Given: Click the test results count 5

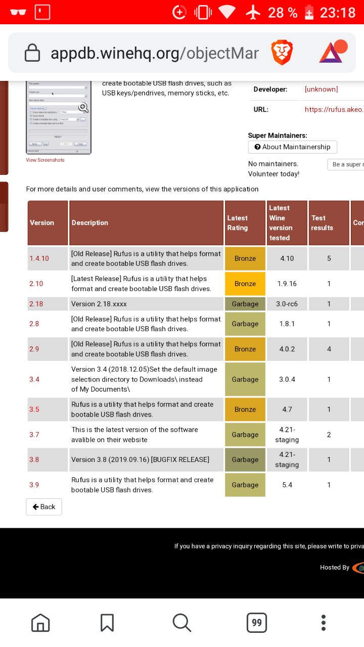Looking at the screenshot, I should 329,258.
